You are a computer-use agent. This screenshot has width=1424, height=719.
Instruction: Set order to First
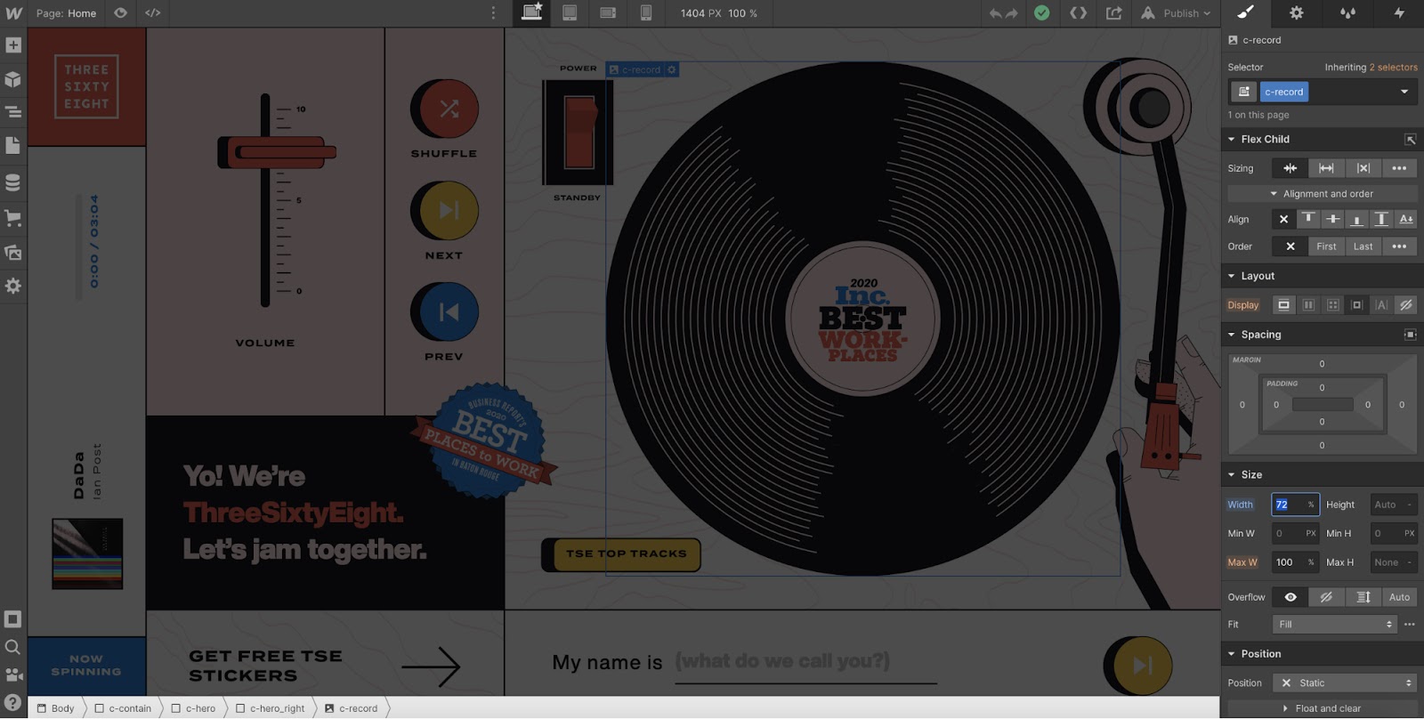(x=1326, y=246)
